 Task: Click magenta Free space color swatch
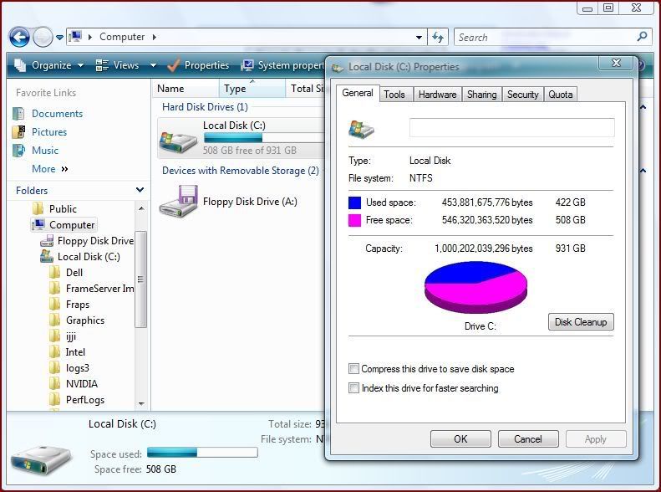(x=354, y=220)
